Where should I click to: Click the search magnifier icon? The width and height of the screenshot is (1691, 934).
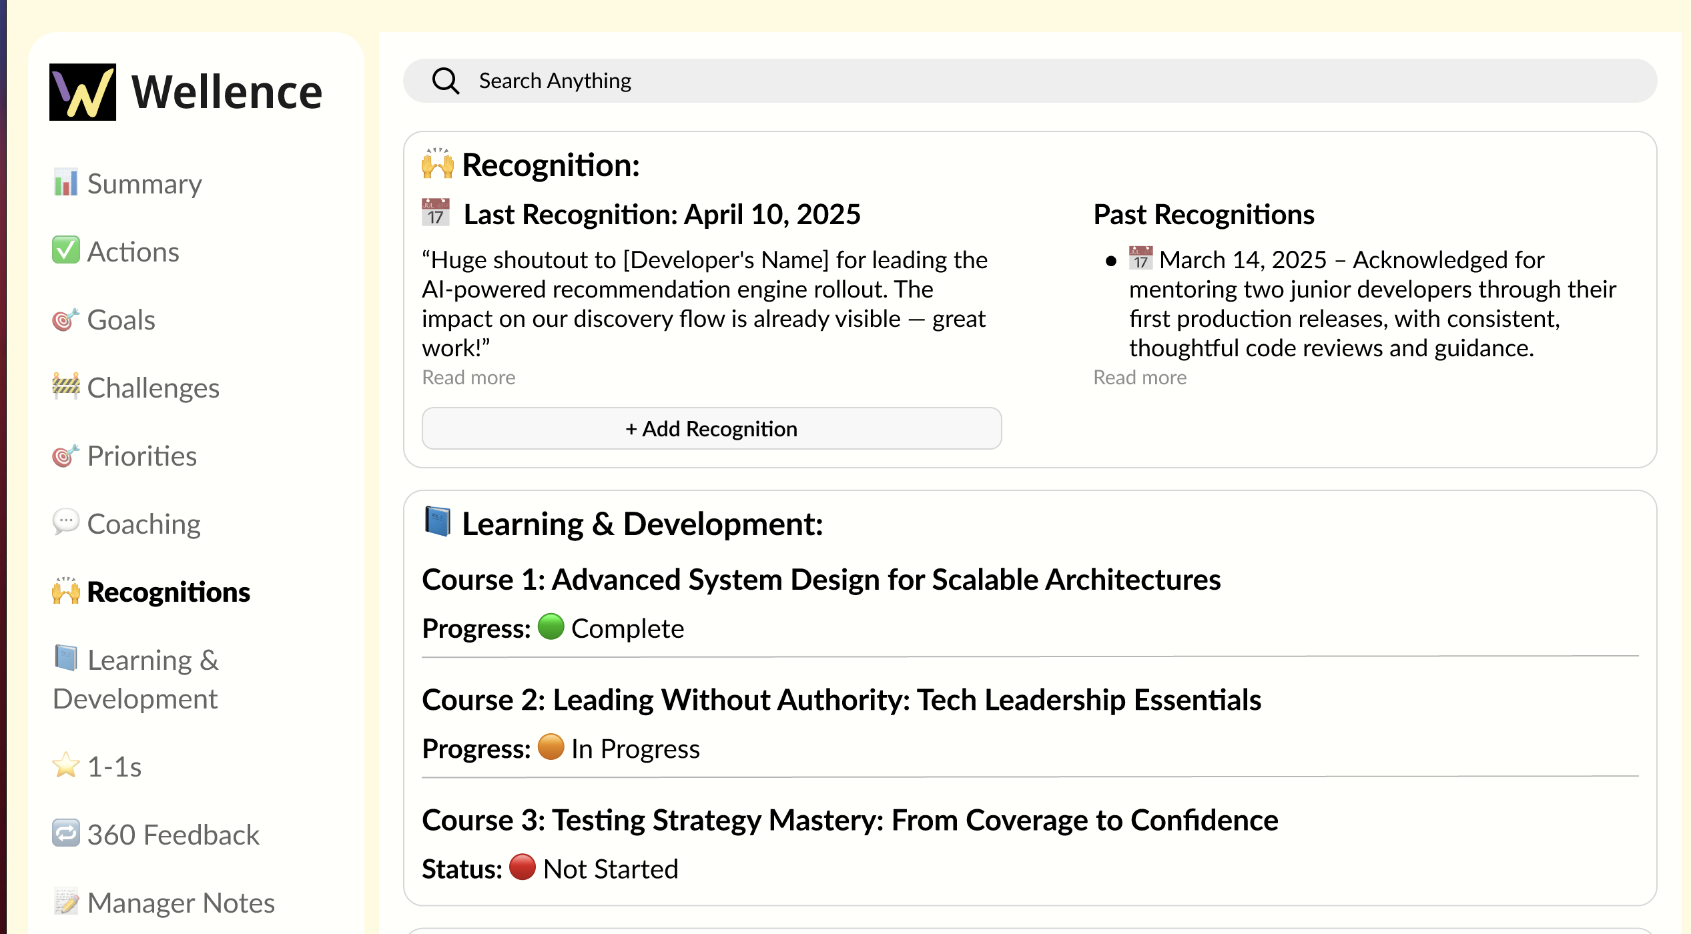(x=445, y=81)
